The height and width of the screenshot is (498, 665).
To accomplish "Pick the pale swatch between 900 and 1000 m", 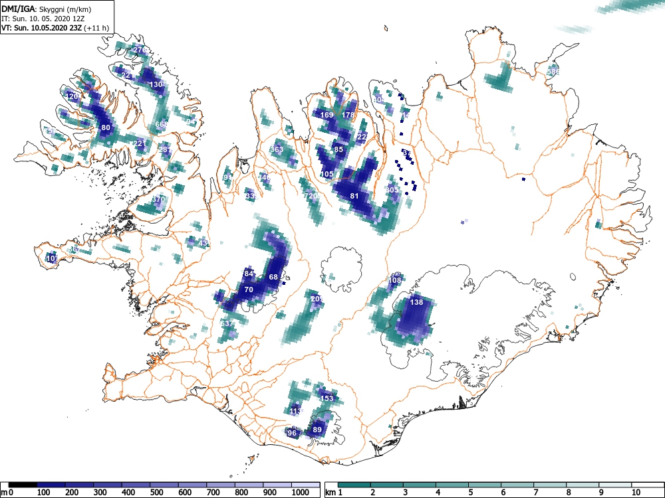I will coord(277,485).
